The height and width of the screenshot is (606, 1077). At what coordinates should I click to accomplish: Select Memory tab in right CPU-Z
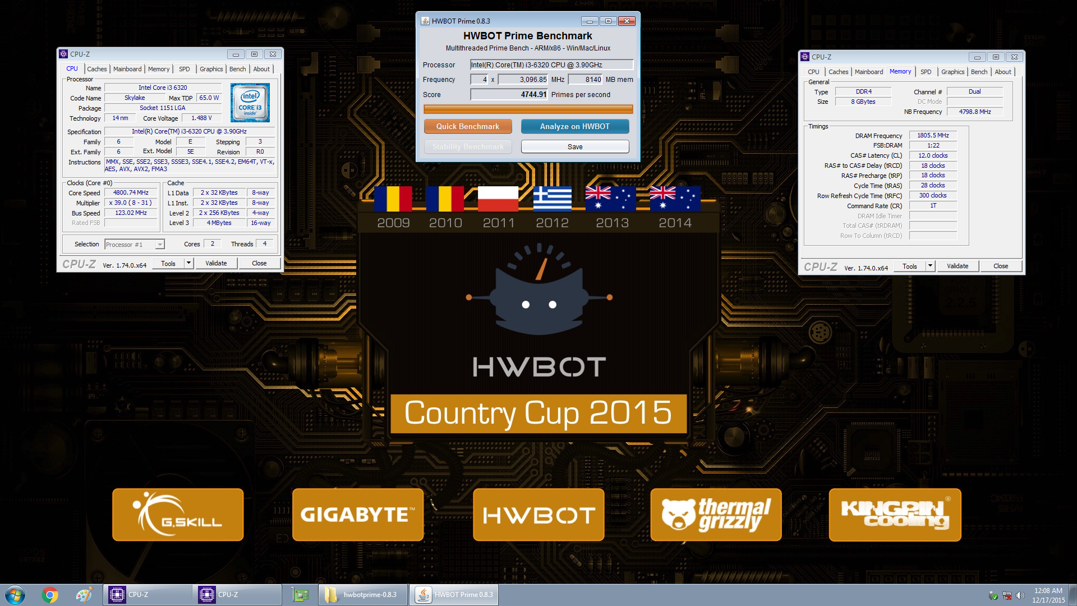(x=900, y=71)
